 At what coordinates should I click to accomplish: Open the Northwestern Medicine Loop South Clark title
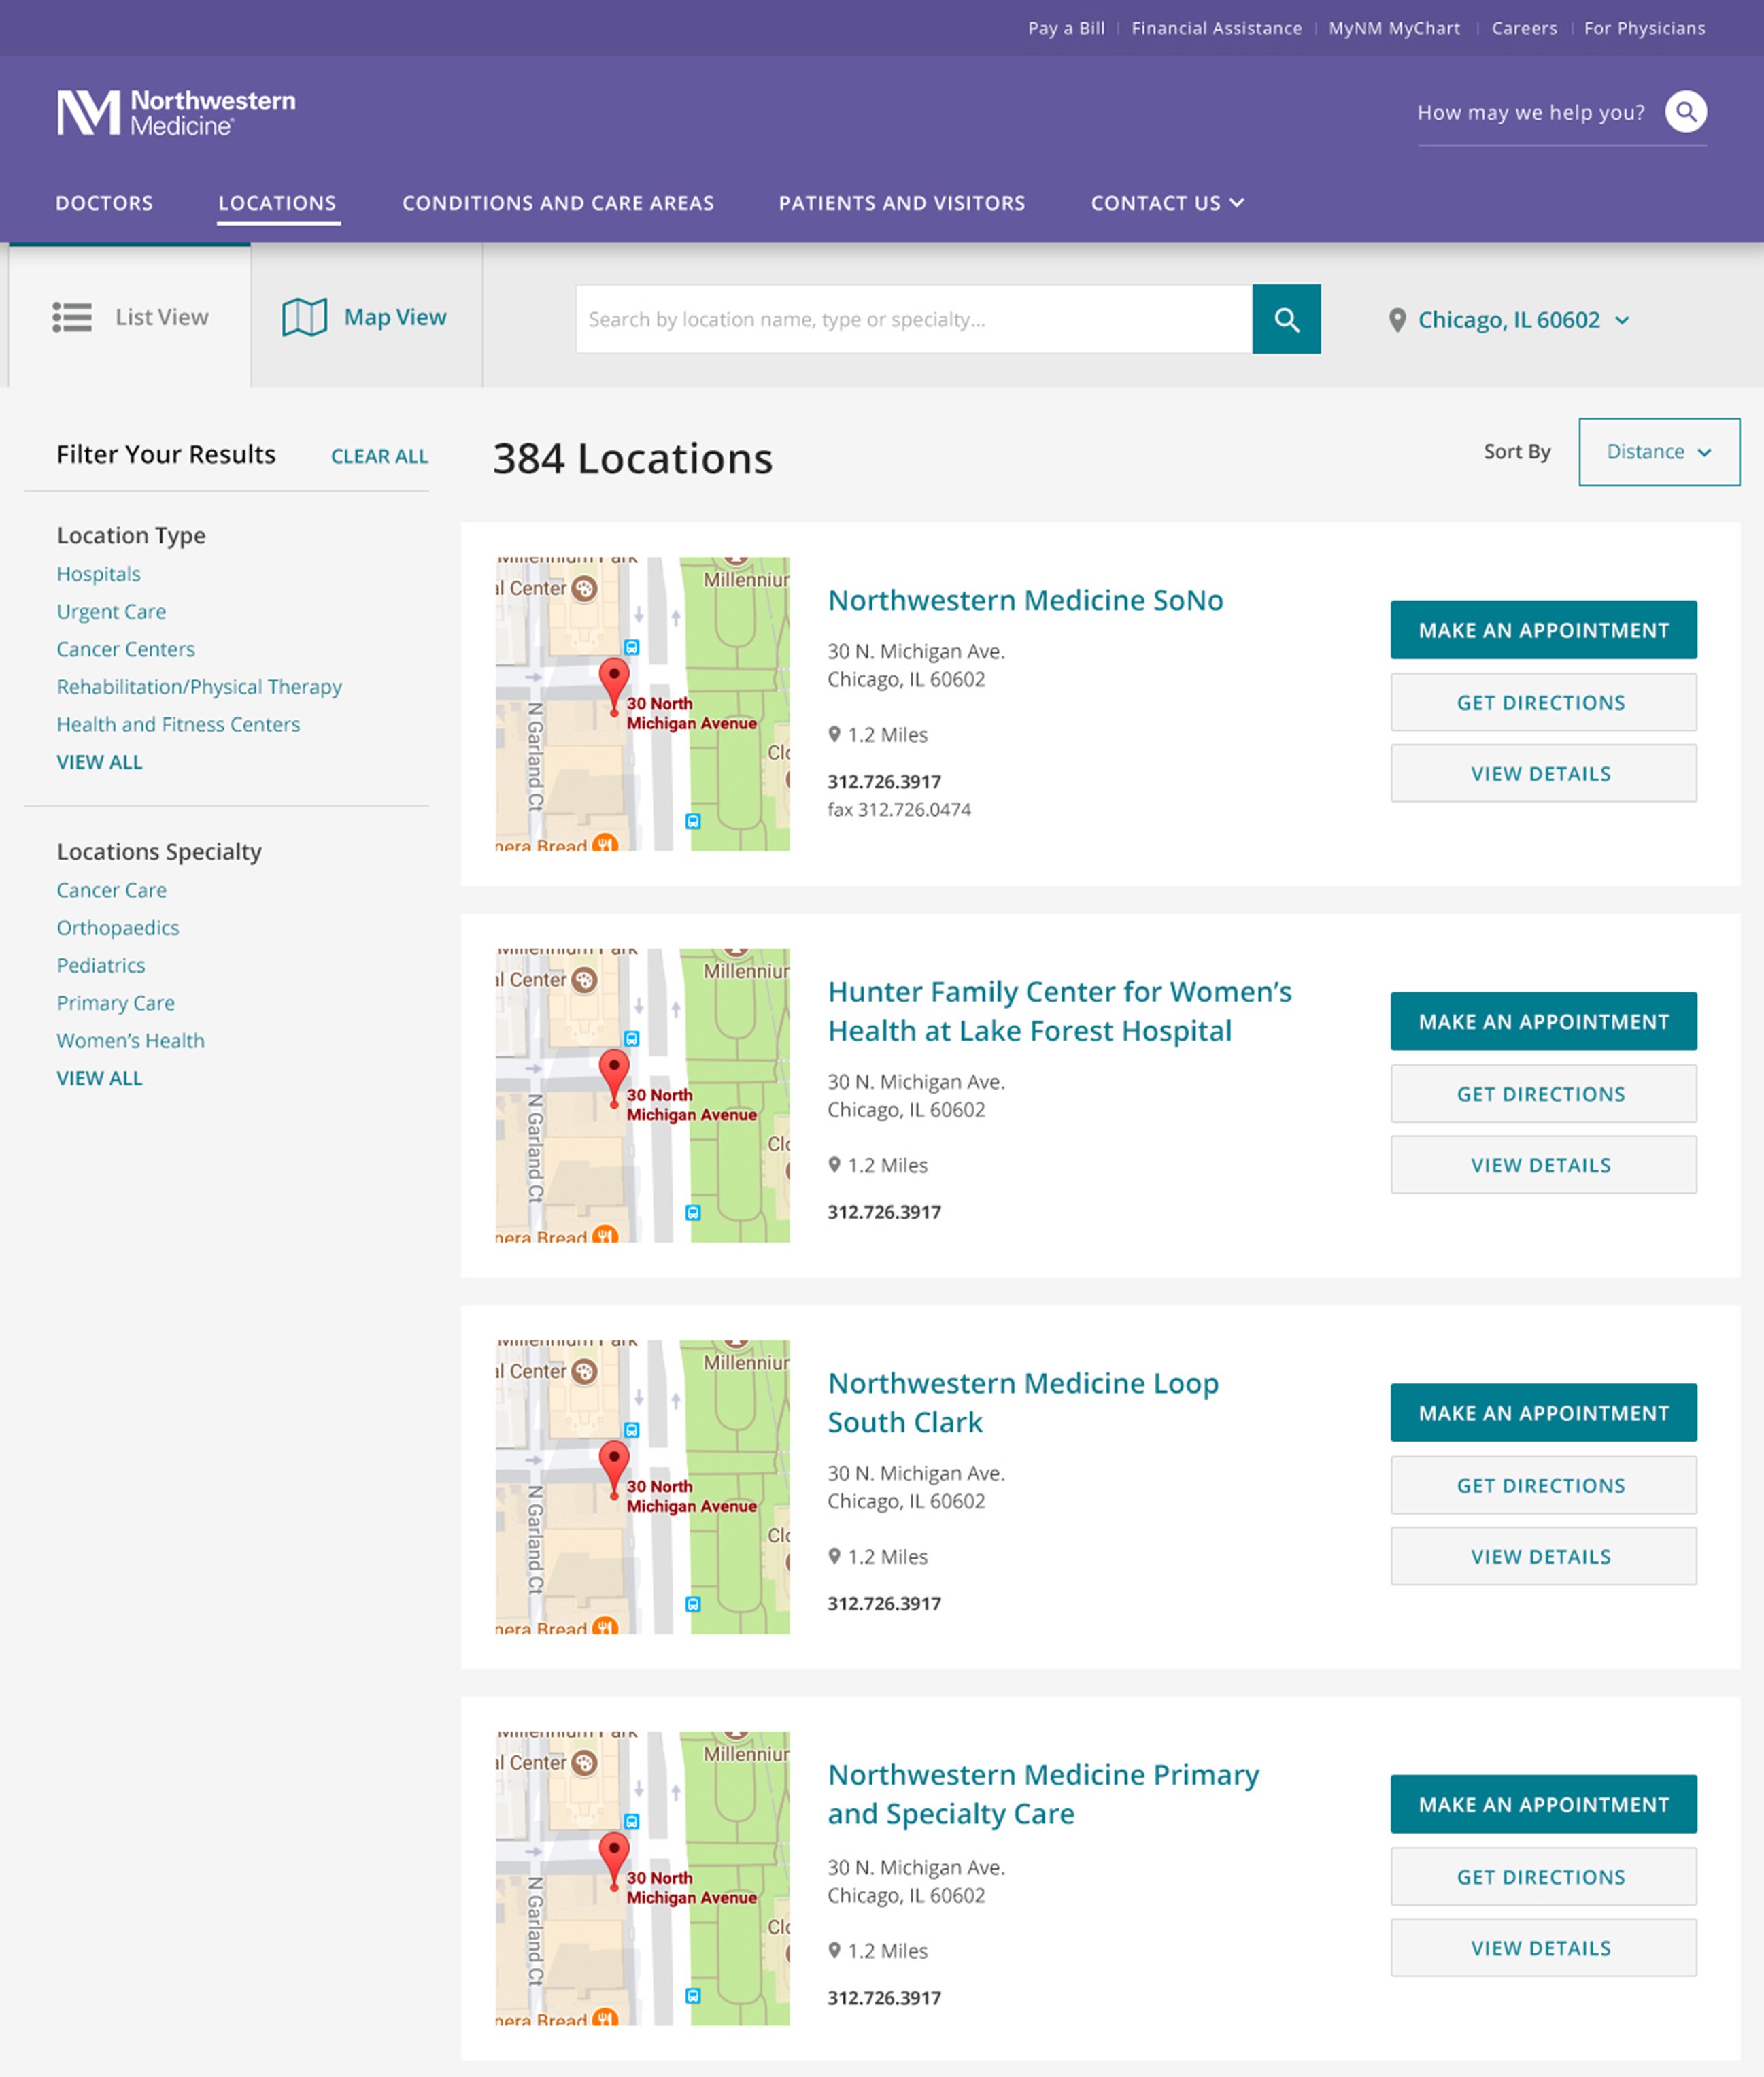1023,1402
